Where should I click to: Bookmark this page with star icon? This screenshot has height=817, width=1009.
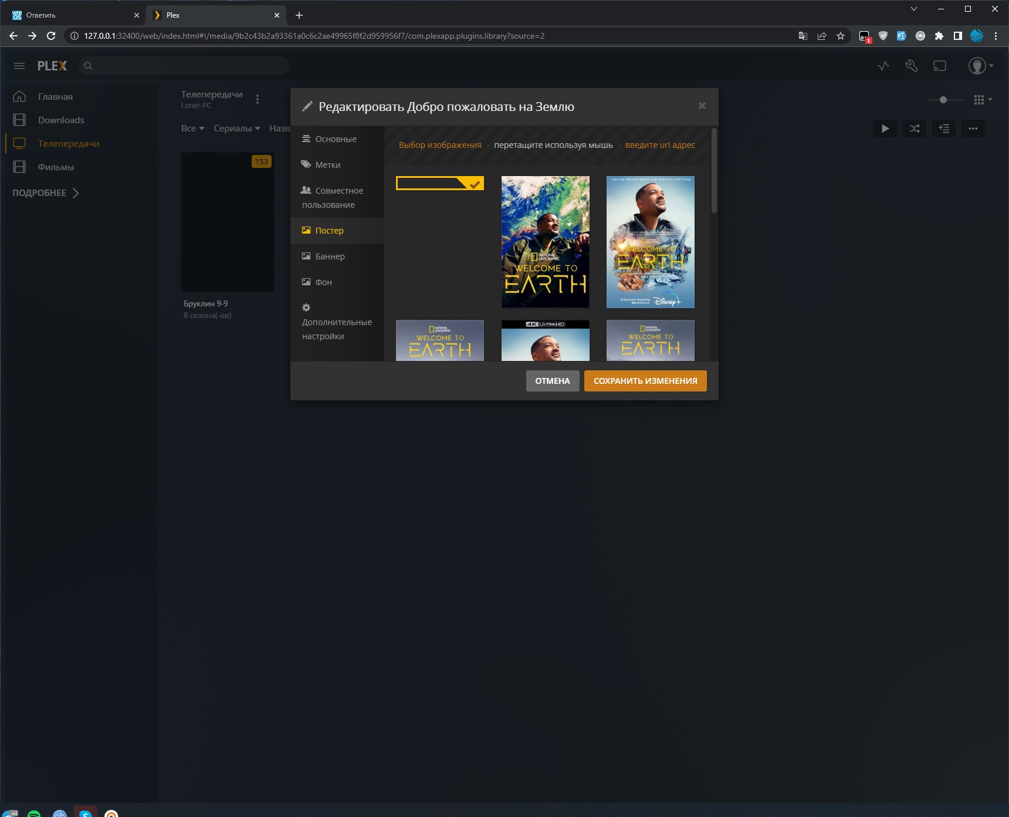point(841,36)
